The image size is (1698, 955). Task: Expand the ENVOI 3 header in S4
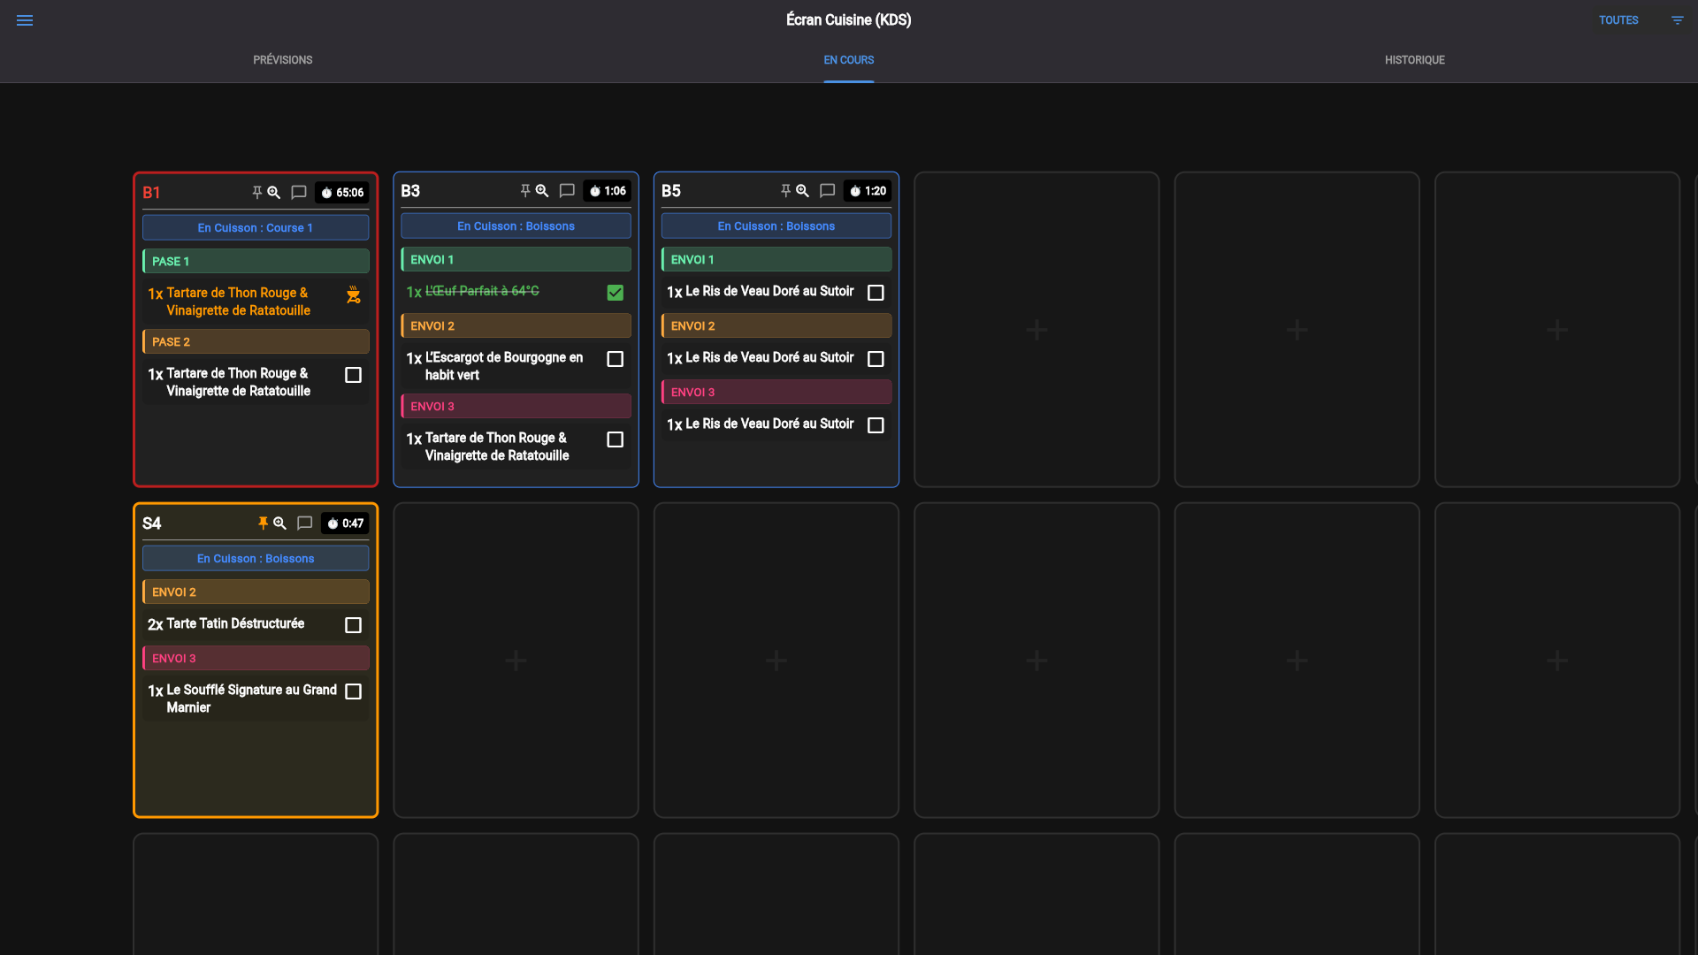[x=256, y=659]
